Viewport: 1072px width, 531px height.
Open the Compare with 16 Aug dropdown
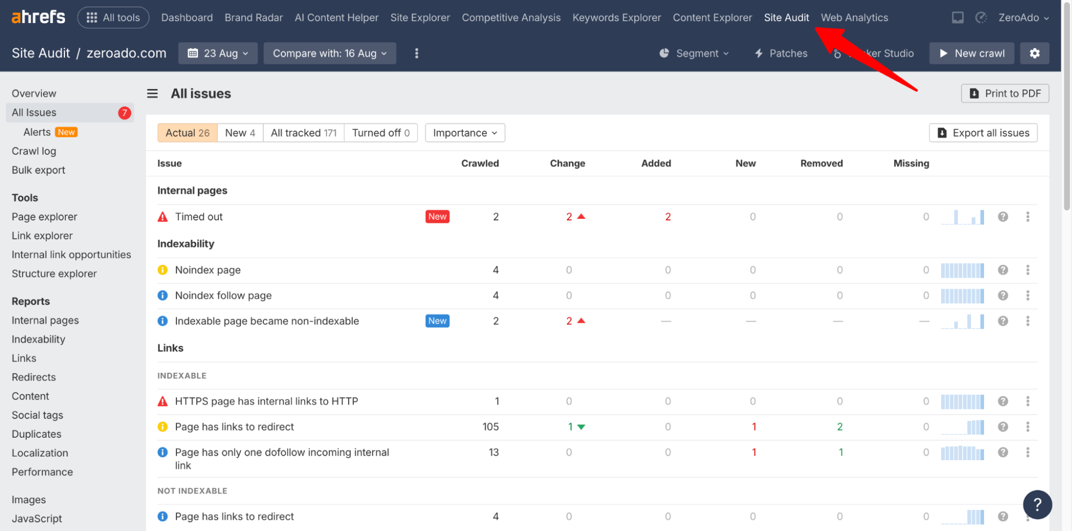tap(330, 53)
